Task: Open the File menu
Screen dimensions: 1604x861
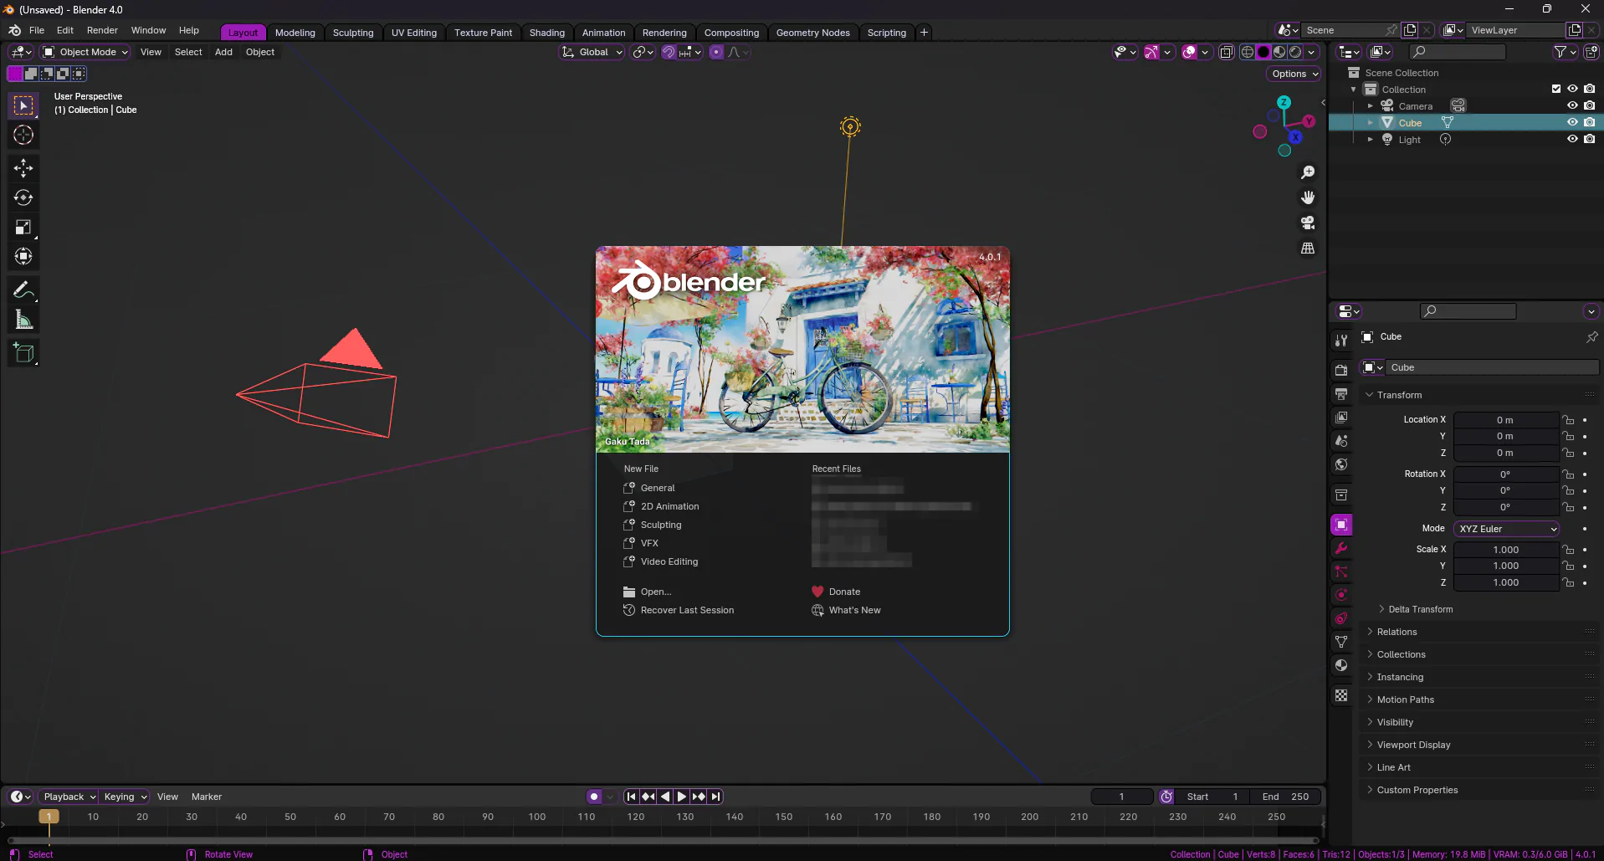Action: tap(37, 30)
